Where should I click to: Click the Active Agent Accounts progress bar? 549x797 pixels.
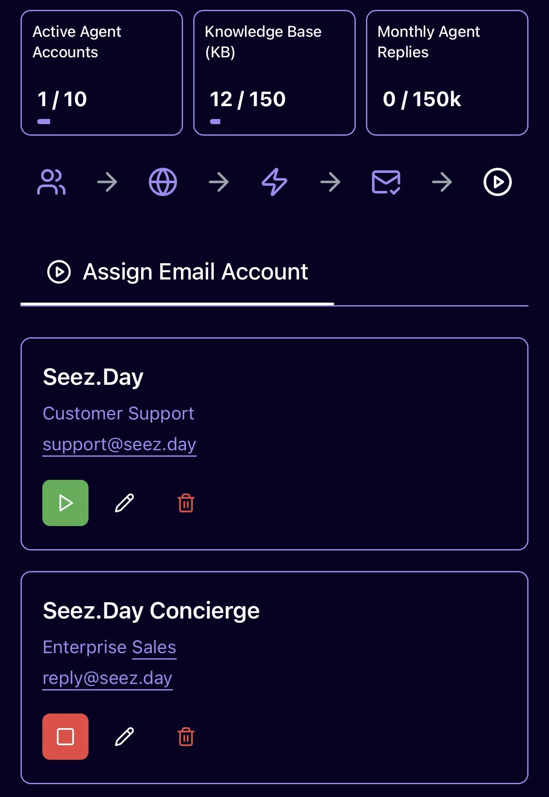coord(44,122)
